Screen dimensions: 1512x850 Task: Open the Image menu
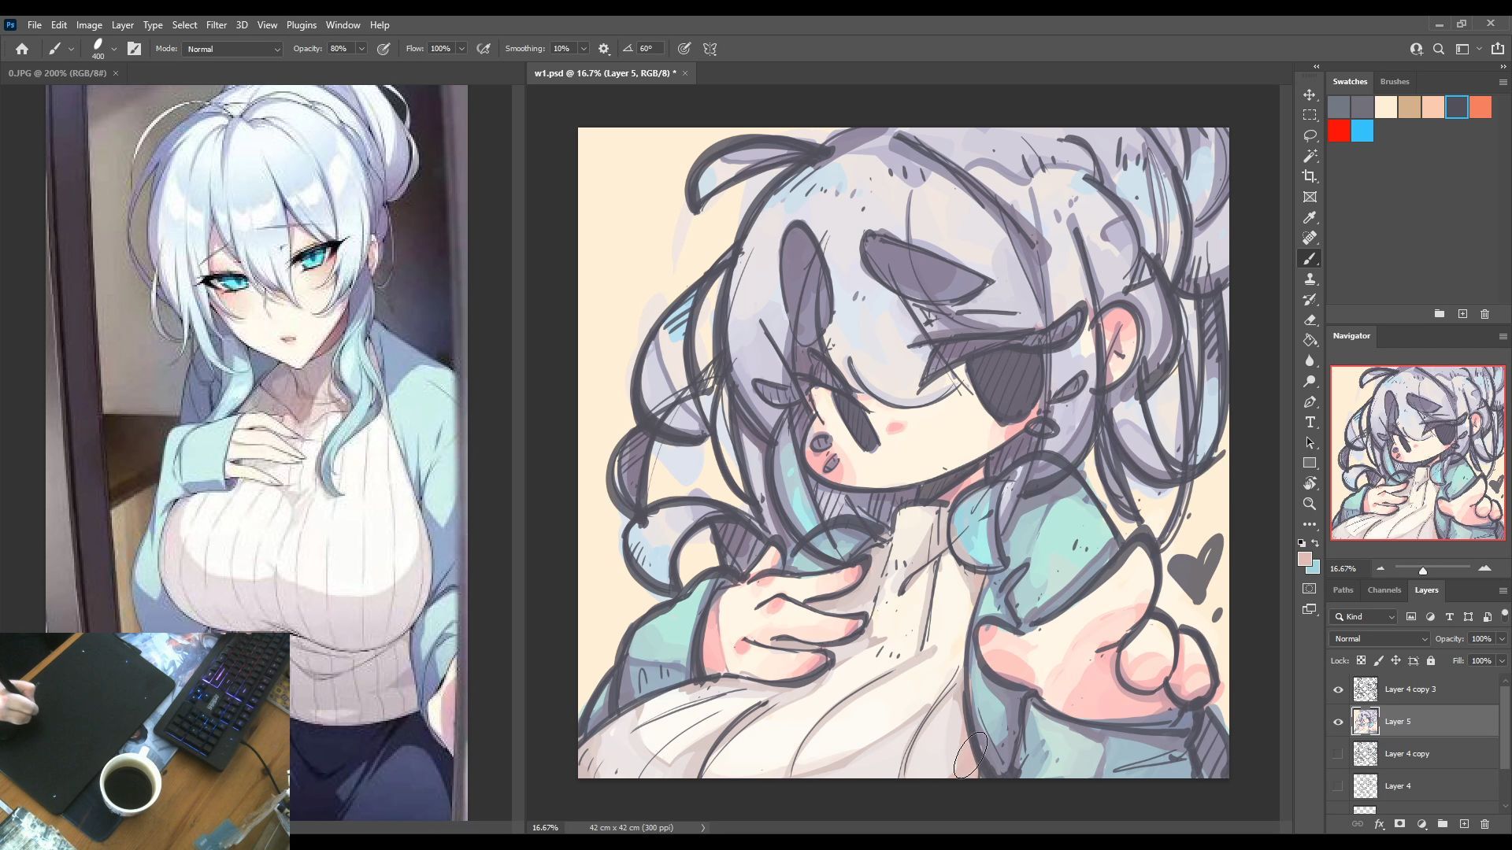[x=89, y=25]
